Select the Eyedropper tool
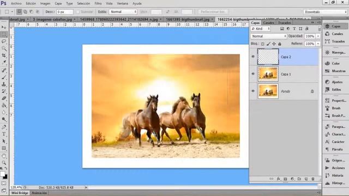The width and height of the screenshot is (349, 196). 4,63
